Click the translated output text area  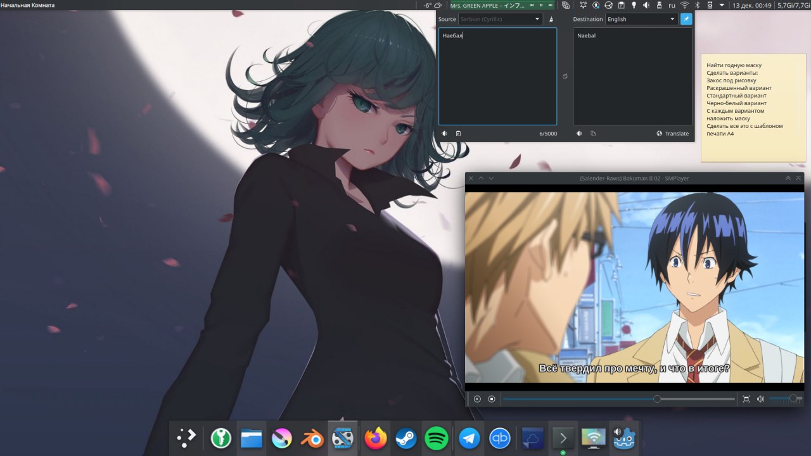pyautogui.click(x=632, y=76)
